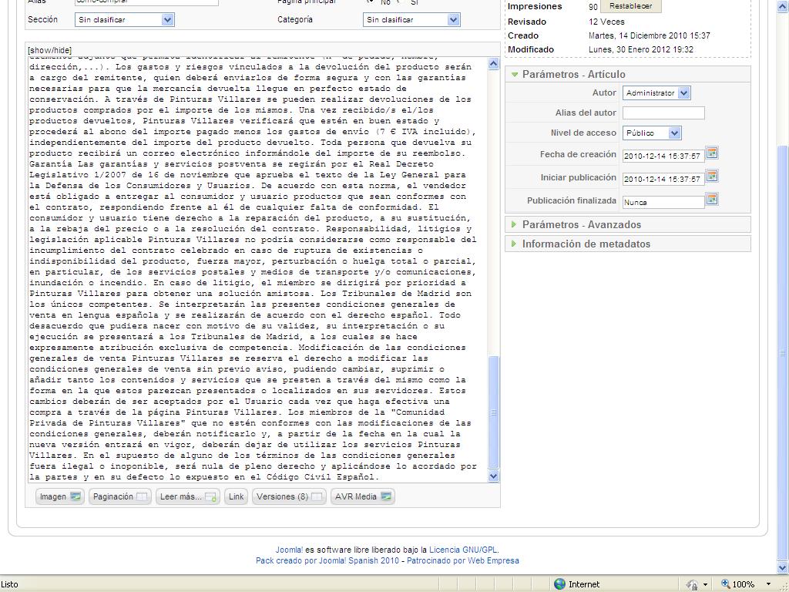Click the editor vertical scrollbar thumb

coord(494,412)
